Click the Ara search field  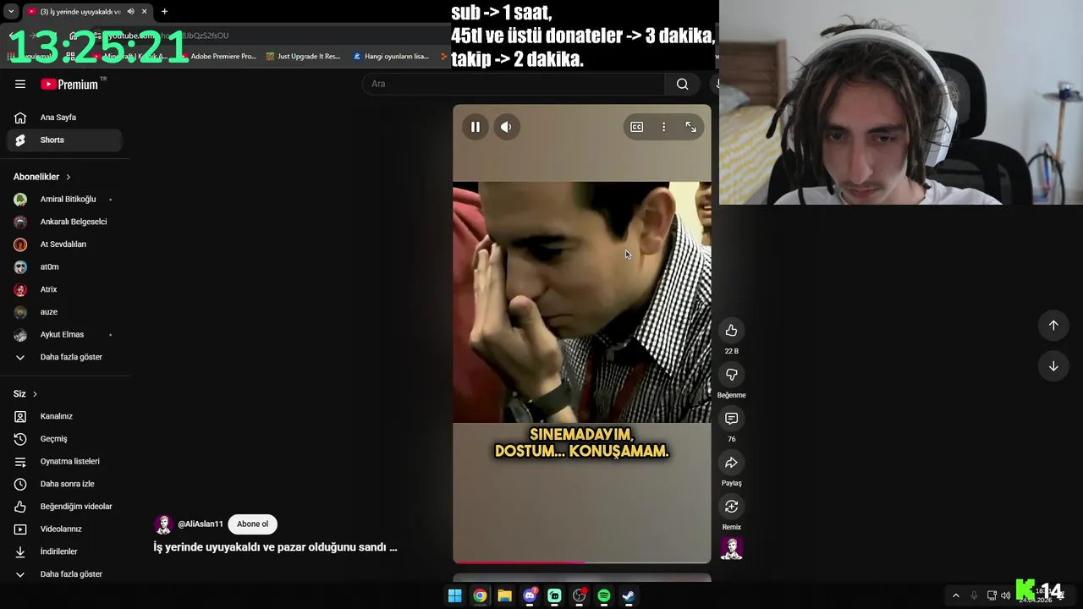tap(514, 84)
